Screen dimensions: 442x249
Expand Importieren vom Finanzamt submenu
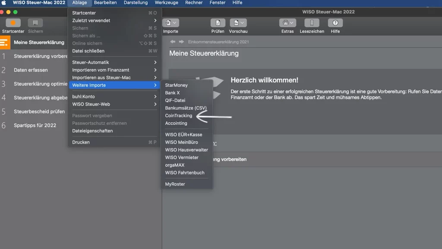[x=114, y=70]
